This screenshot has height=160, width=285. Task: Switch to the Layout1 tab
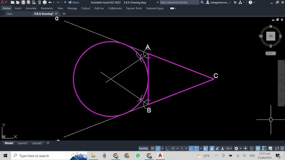pos(22,143)
